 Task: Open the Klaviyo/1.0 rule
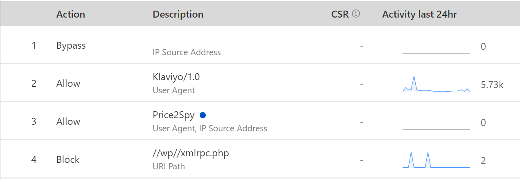176,77
